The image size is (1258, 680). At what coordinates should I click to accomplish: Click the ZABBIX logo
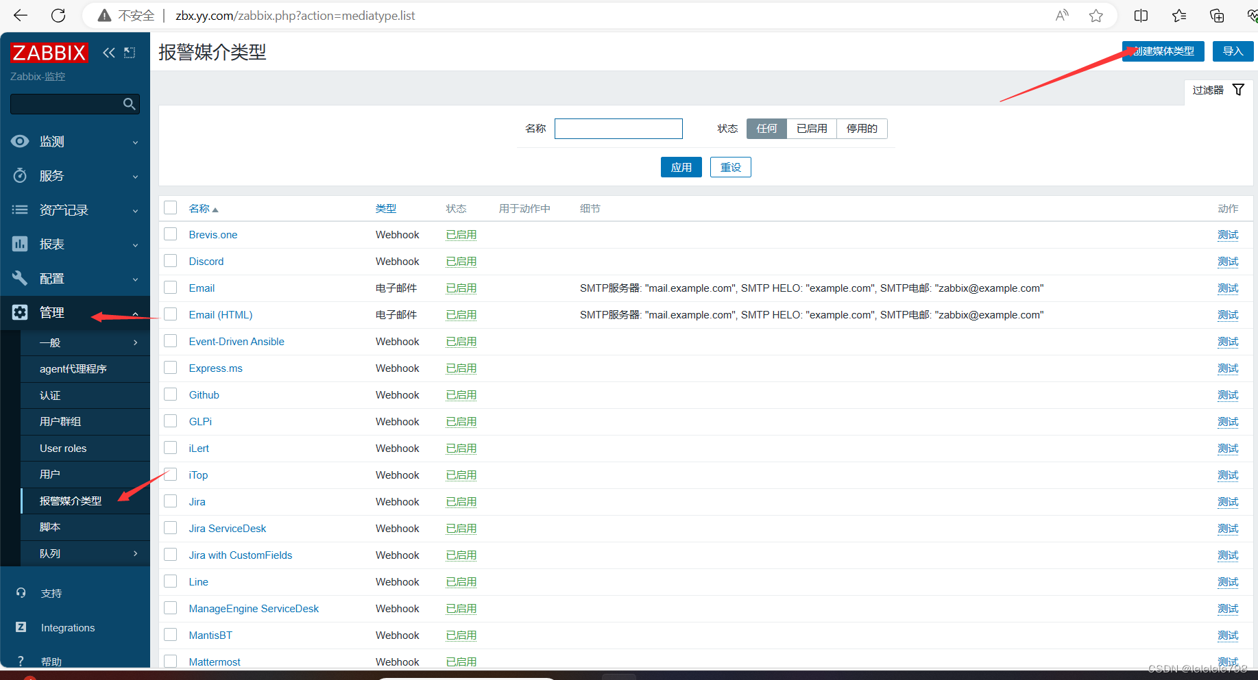(49, 53)
